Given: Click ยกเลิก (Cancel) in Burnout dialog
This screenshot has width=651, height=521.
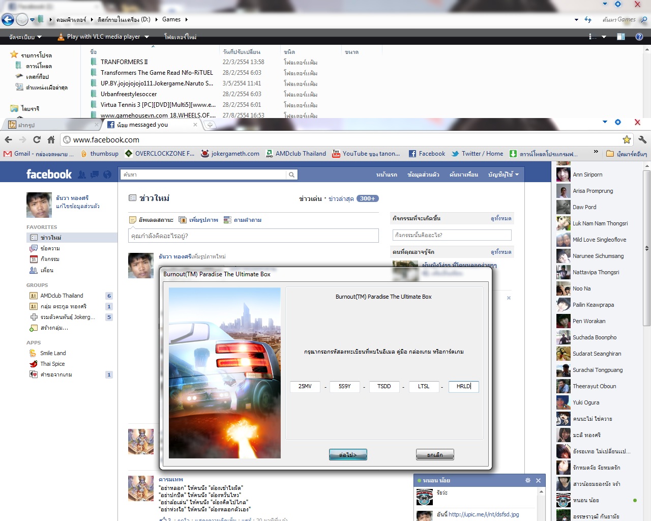Looking at the screenshot, I should pyautogui.click(x=435, y=455).
